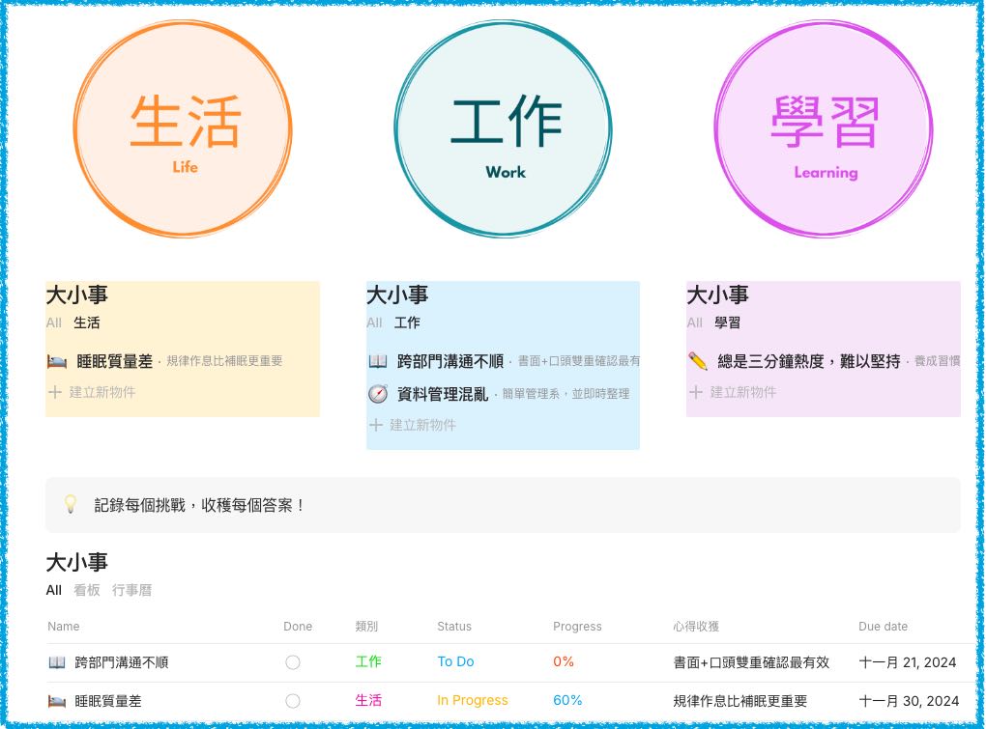
Task: Open the 工作 category tag selector
Action: click(368, 661)
